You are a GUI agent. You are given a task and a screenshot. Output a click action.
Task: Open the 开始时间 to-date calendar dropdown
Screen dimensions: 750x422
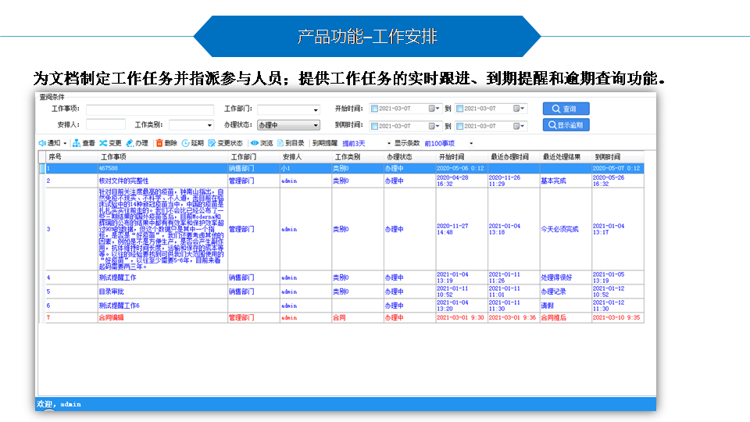coord(519,109)
